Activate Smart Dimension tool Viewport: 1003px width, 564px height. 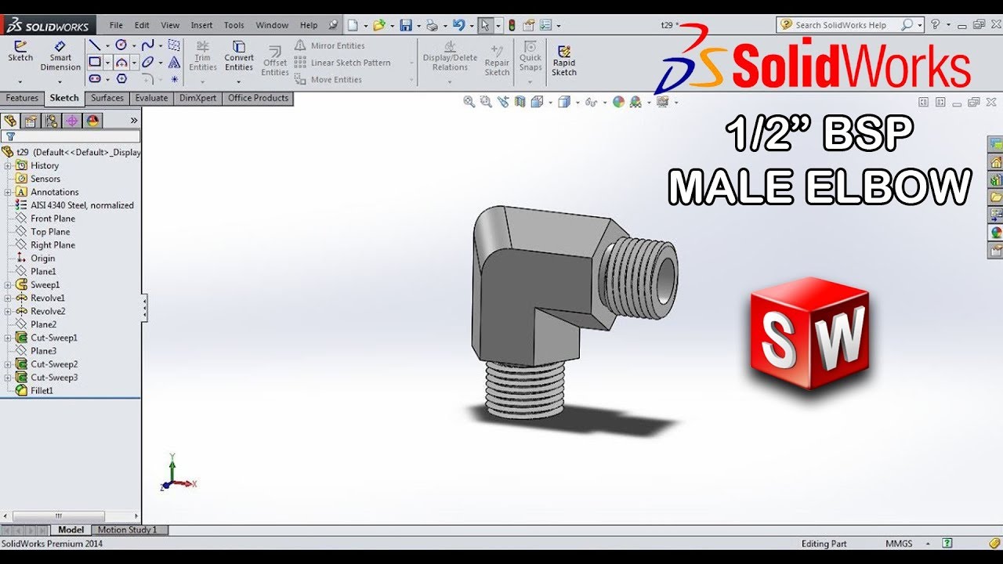point(60,56)
